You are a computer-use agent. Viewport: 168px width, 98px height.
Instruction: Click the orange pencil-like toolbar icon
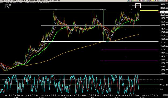click(135, 1)
